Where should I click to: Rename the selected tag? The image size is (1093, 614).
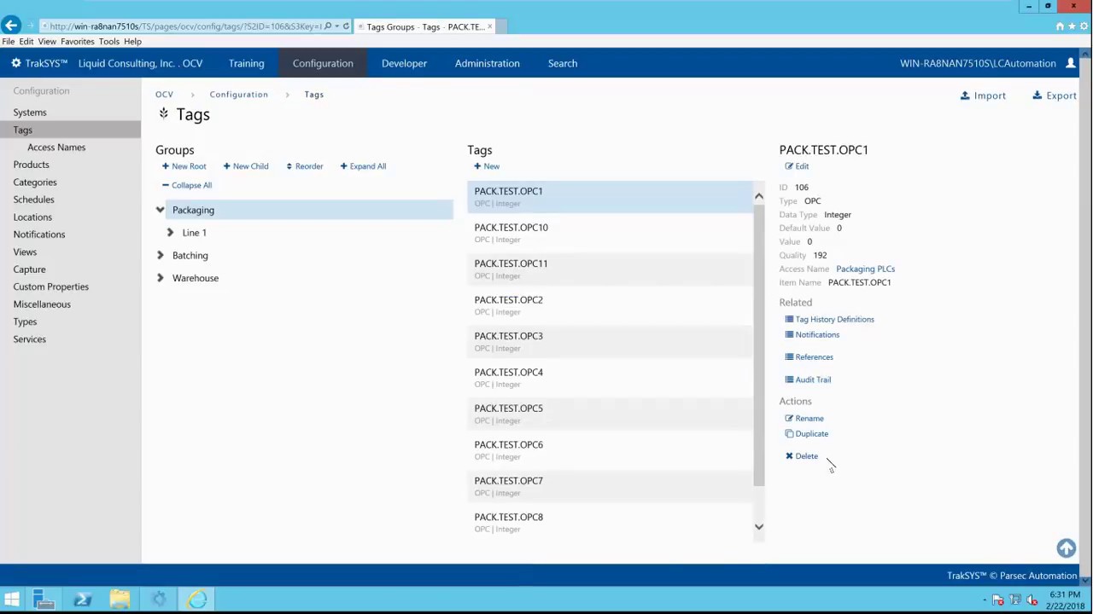804,419
